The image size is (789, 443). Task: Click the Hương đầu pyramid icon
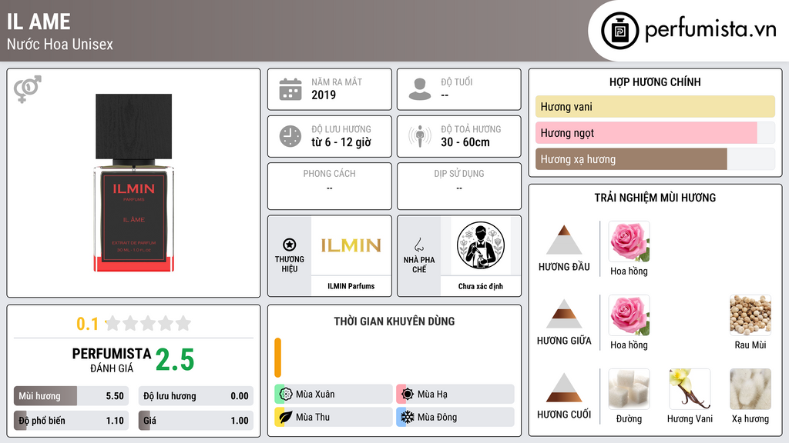pyautogui.click(x=564, y=240)
